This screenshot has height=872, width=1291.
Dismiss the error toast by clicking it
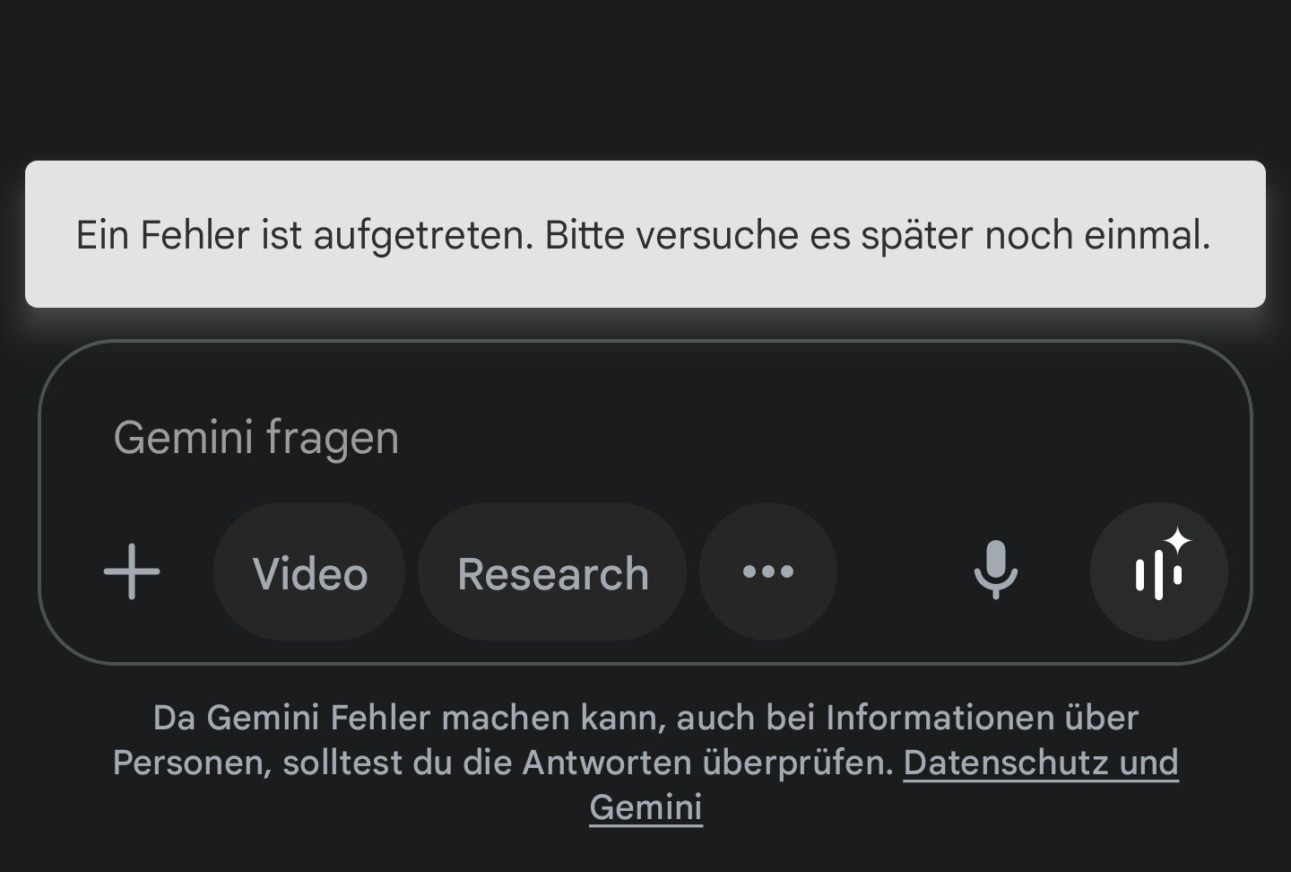pos(644,235)
